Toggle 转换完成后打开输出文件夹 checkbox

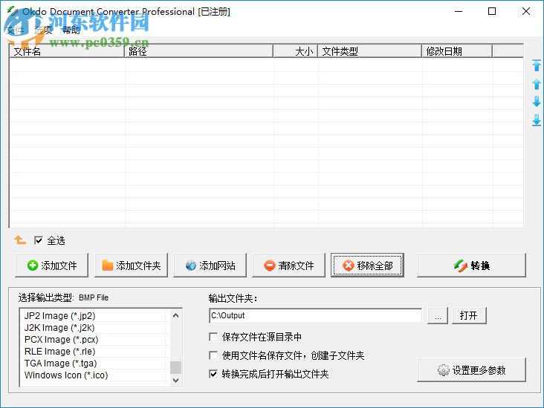pyautogui.click(x=213, y=374)
